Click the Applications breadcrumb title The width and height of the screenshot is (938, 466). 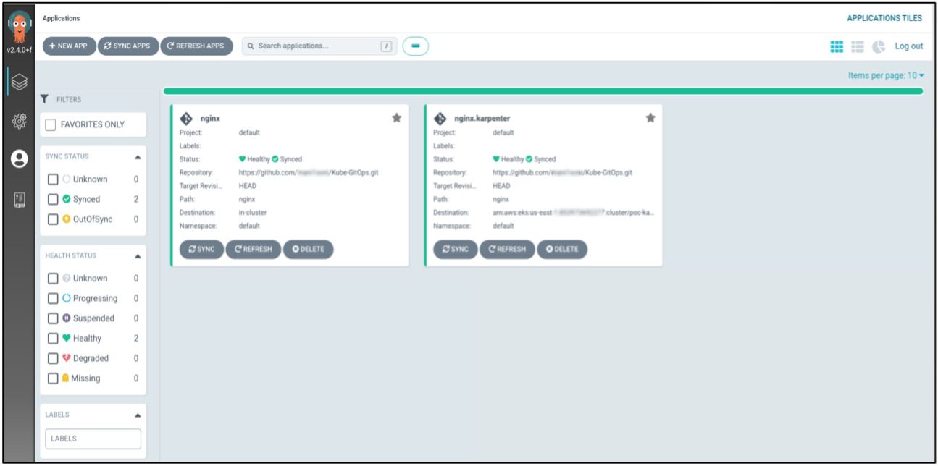62,18
